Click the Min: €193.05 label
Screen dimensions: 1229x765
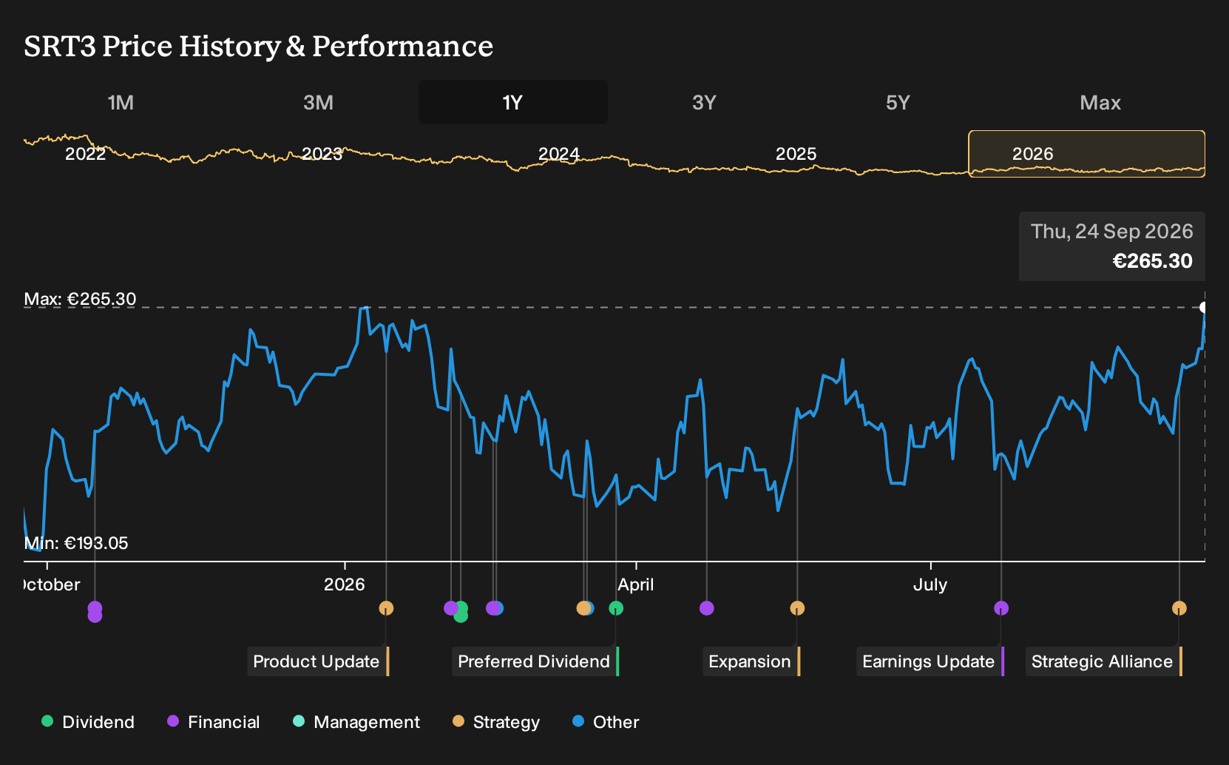[x=76, y=543]
